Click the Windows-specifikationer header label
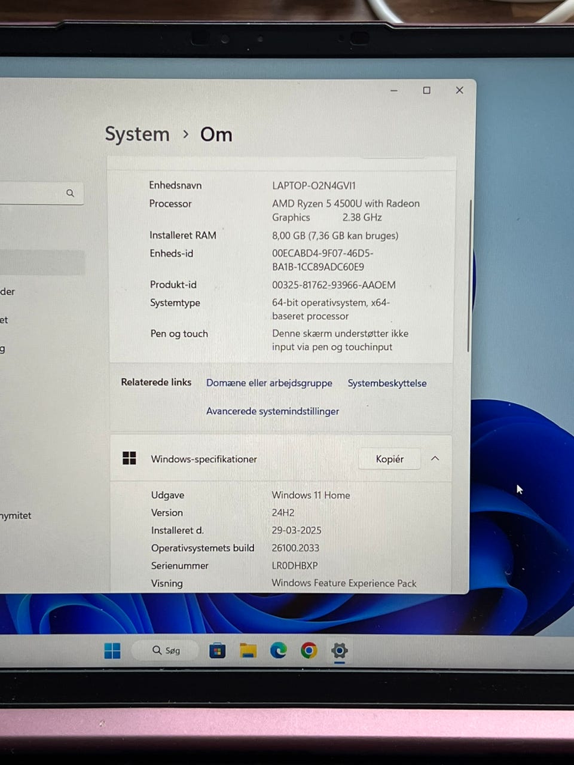 204,459
